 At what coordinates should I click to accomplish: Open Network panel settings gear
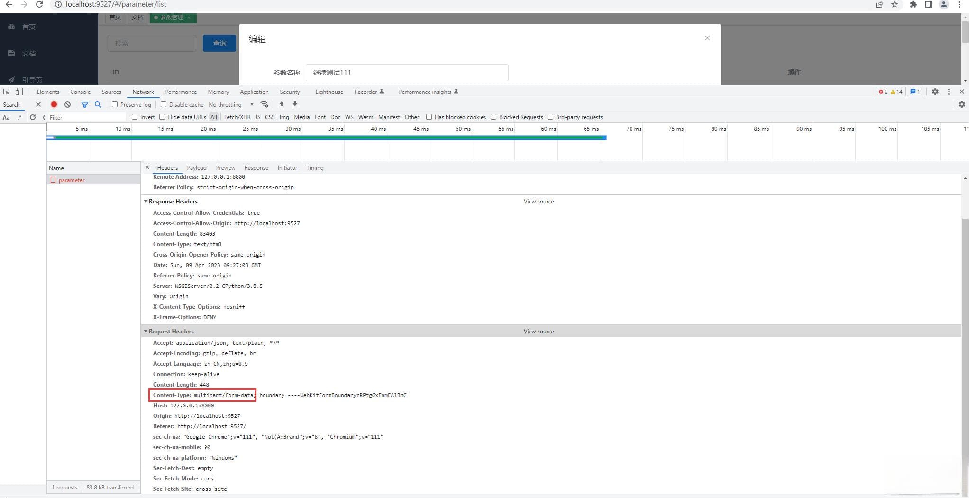[x=962, y=104]
